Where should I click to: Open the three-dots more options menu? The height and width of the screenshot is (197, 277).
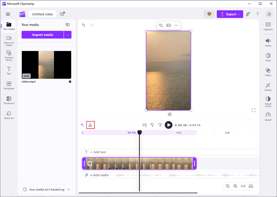[x=176, y=25]
